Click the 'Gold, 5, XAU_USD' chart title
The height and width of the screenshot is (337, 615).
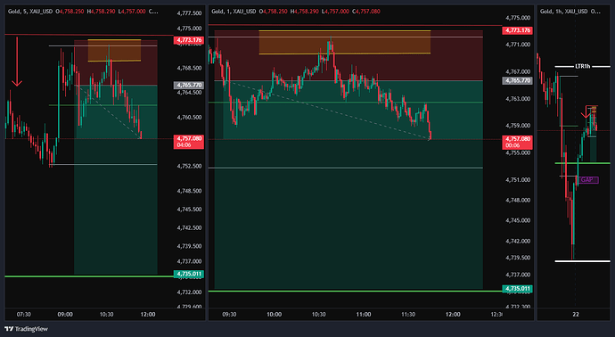tap(30, 12)
